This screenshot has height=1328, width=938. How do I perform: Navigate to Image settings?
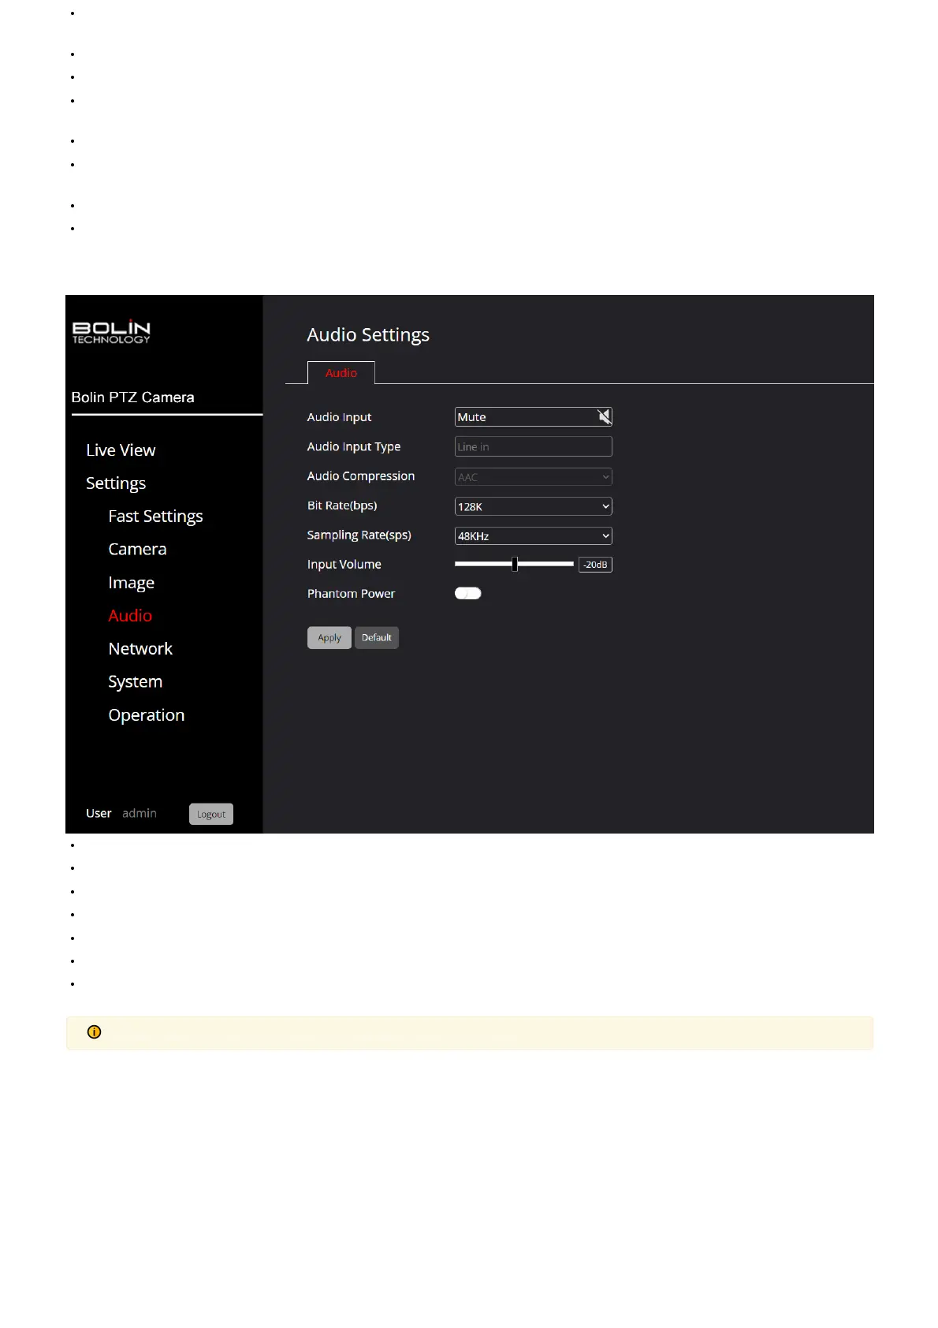point(131,583)
